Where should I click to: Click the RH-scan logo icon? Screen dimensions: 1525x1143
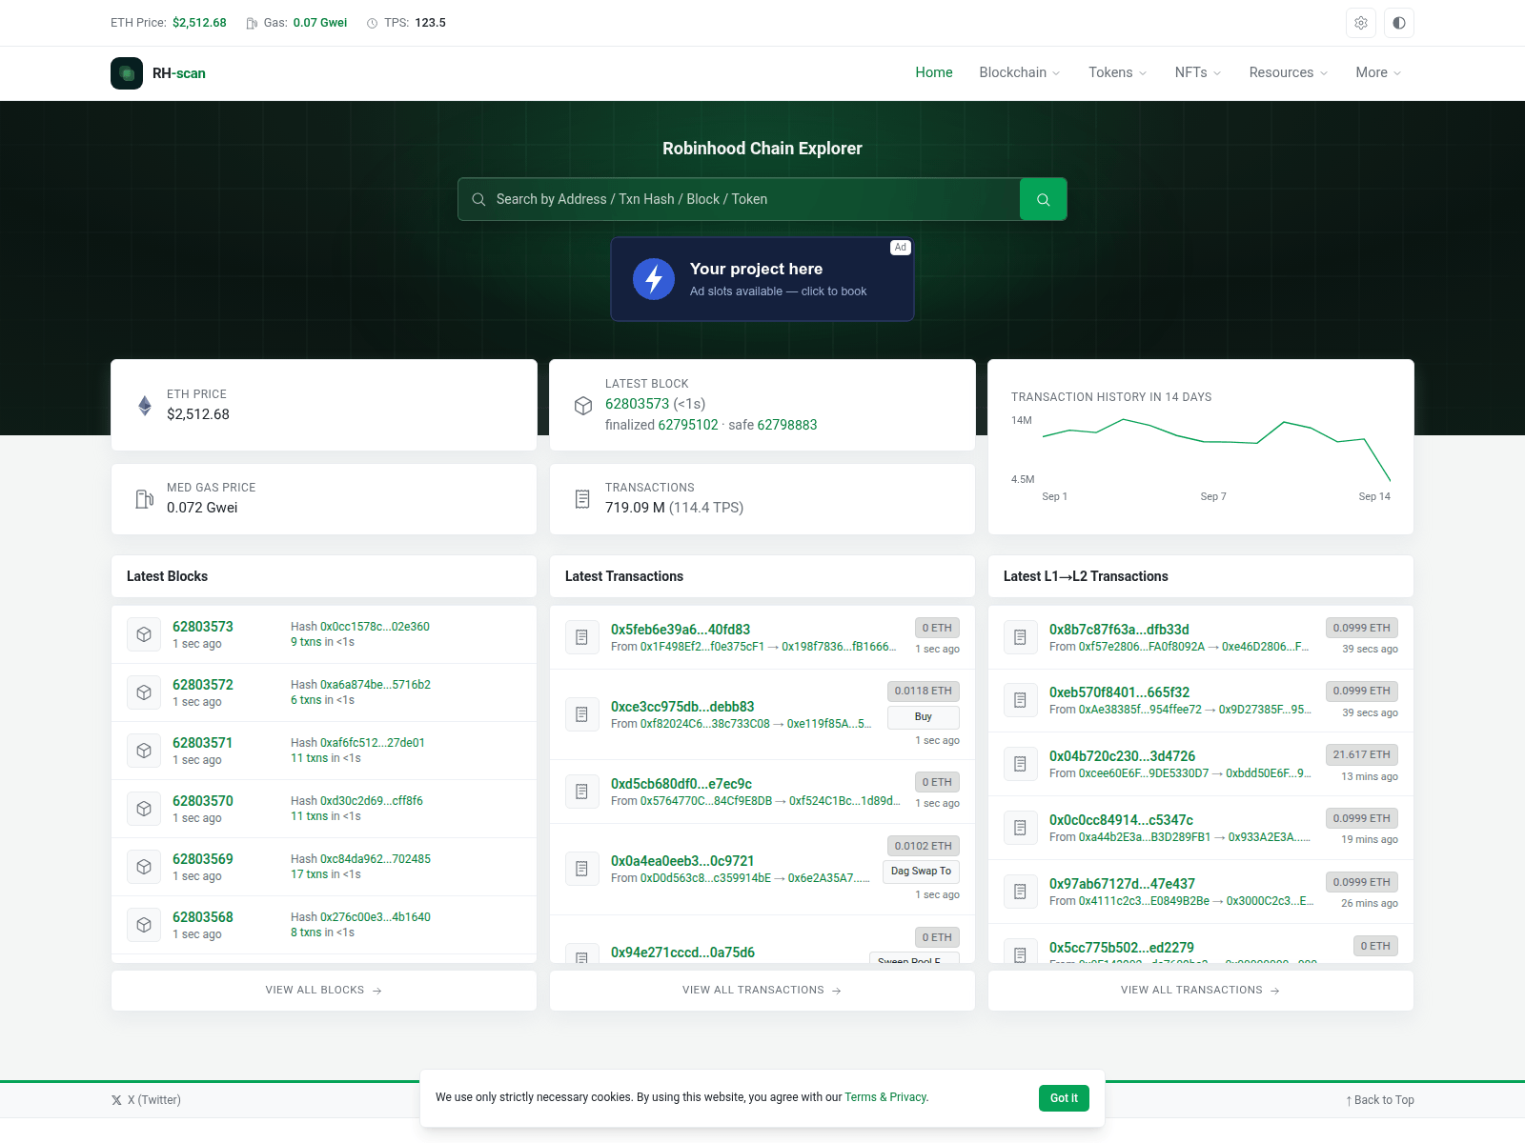coord(127,73)
